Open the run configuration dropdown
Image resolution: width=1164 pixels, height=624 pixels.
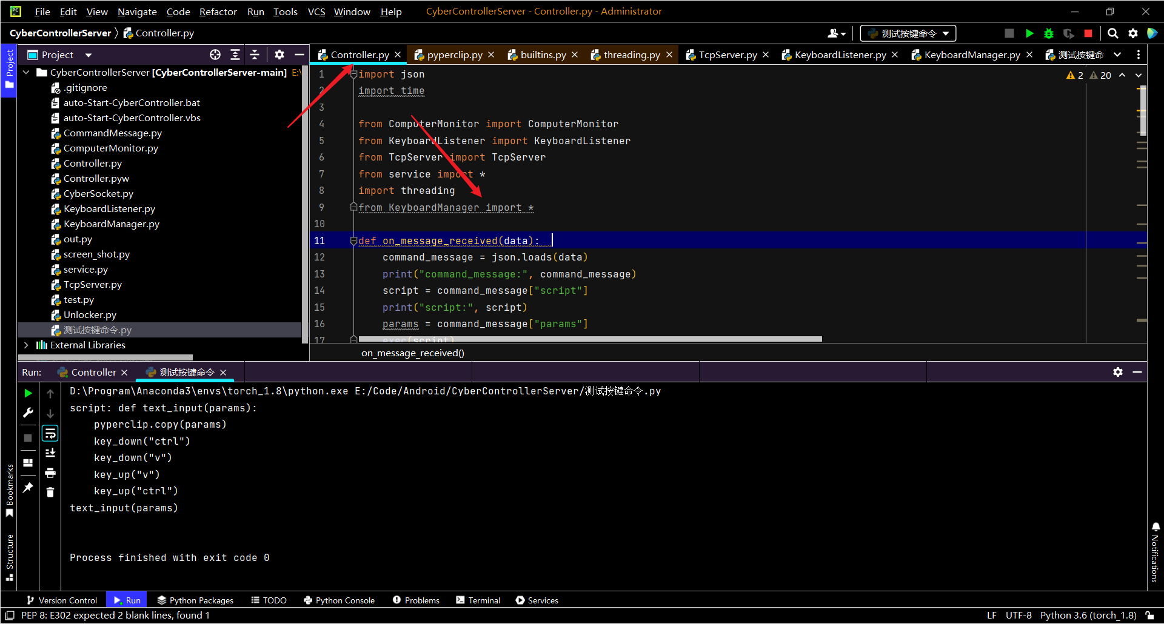(x=908, y=33)
